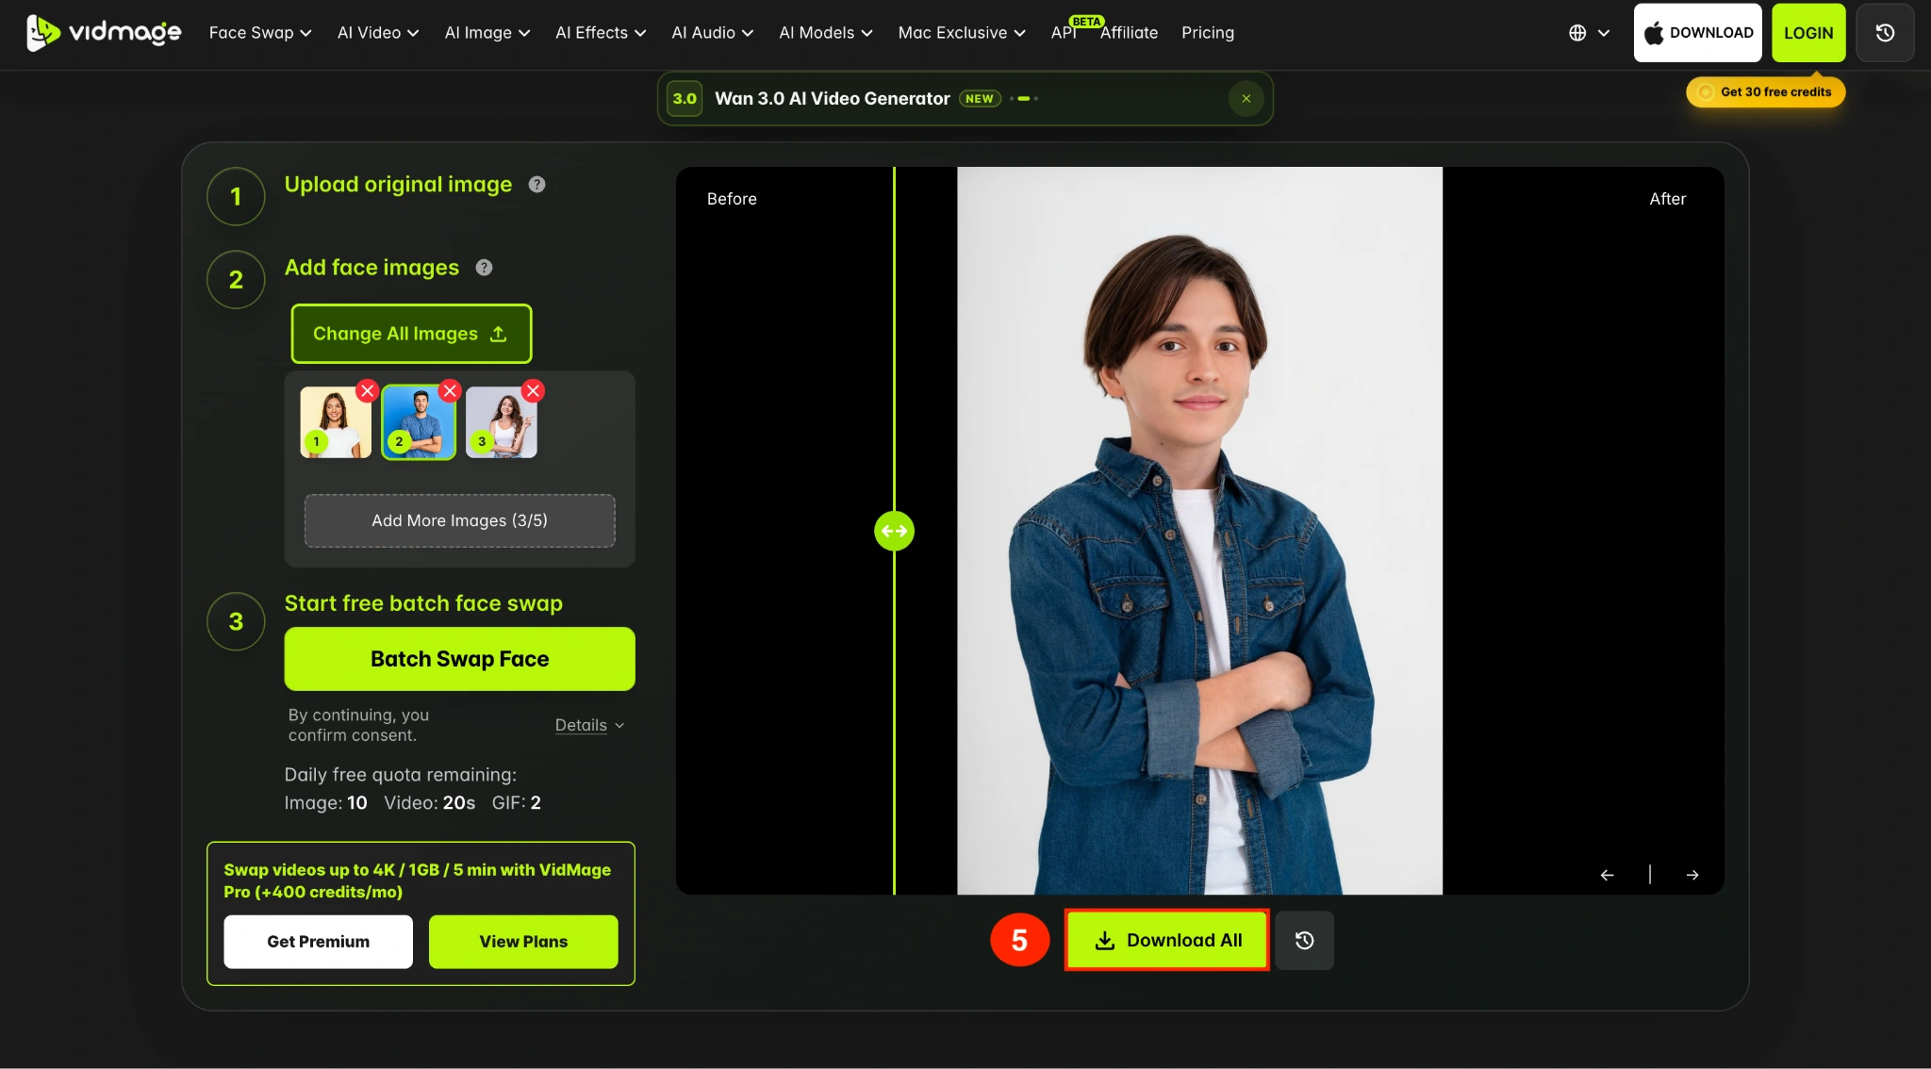This screenshot has height=1069, width=1931.
Task: Expand the Face Swap menu
Action: tap(260, 33)
